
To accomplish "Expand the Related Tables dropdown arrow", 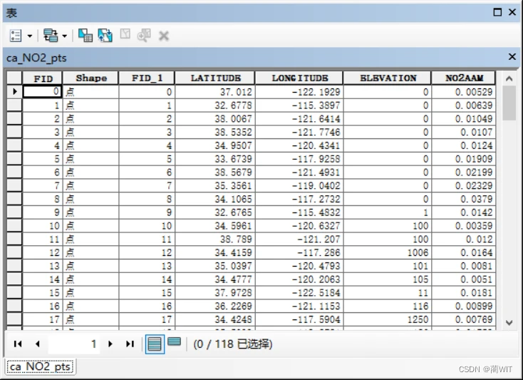I will point(65,36).
